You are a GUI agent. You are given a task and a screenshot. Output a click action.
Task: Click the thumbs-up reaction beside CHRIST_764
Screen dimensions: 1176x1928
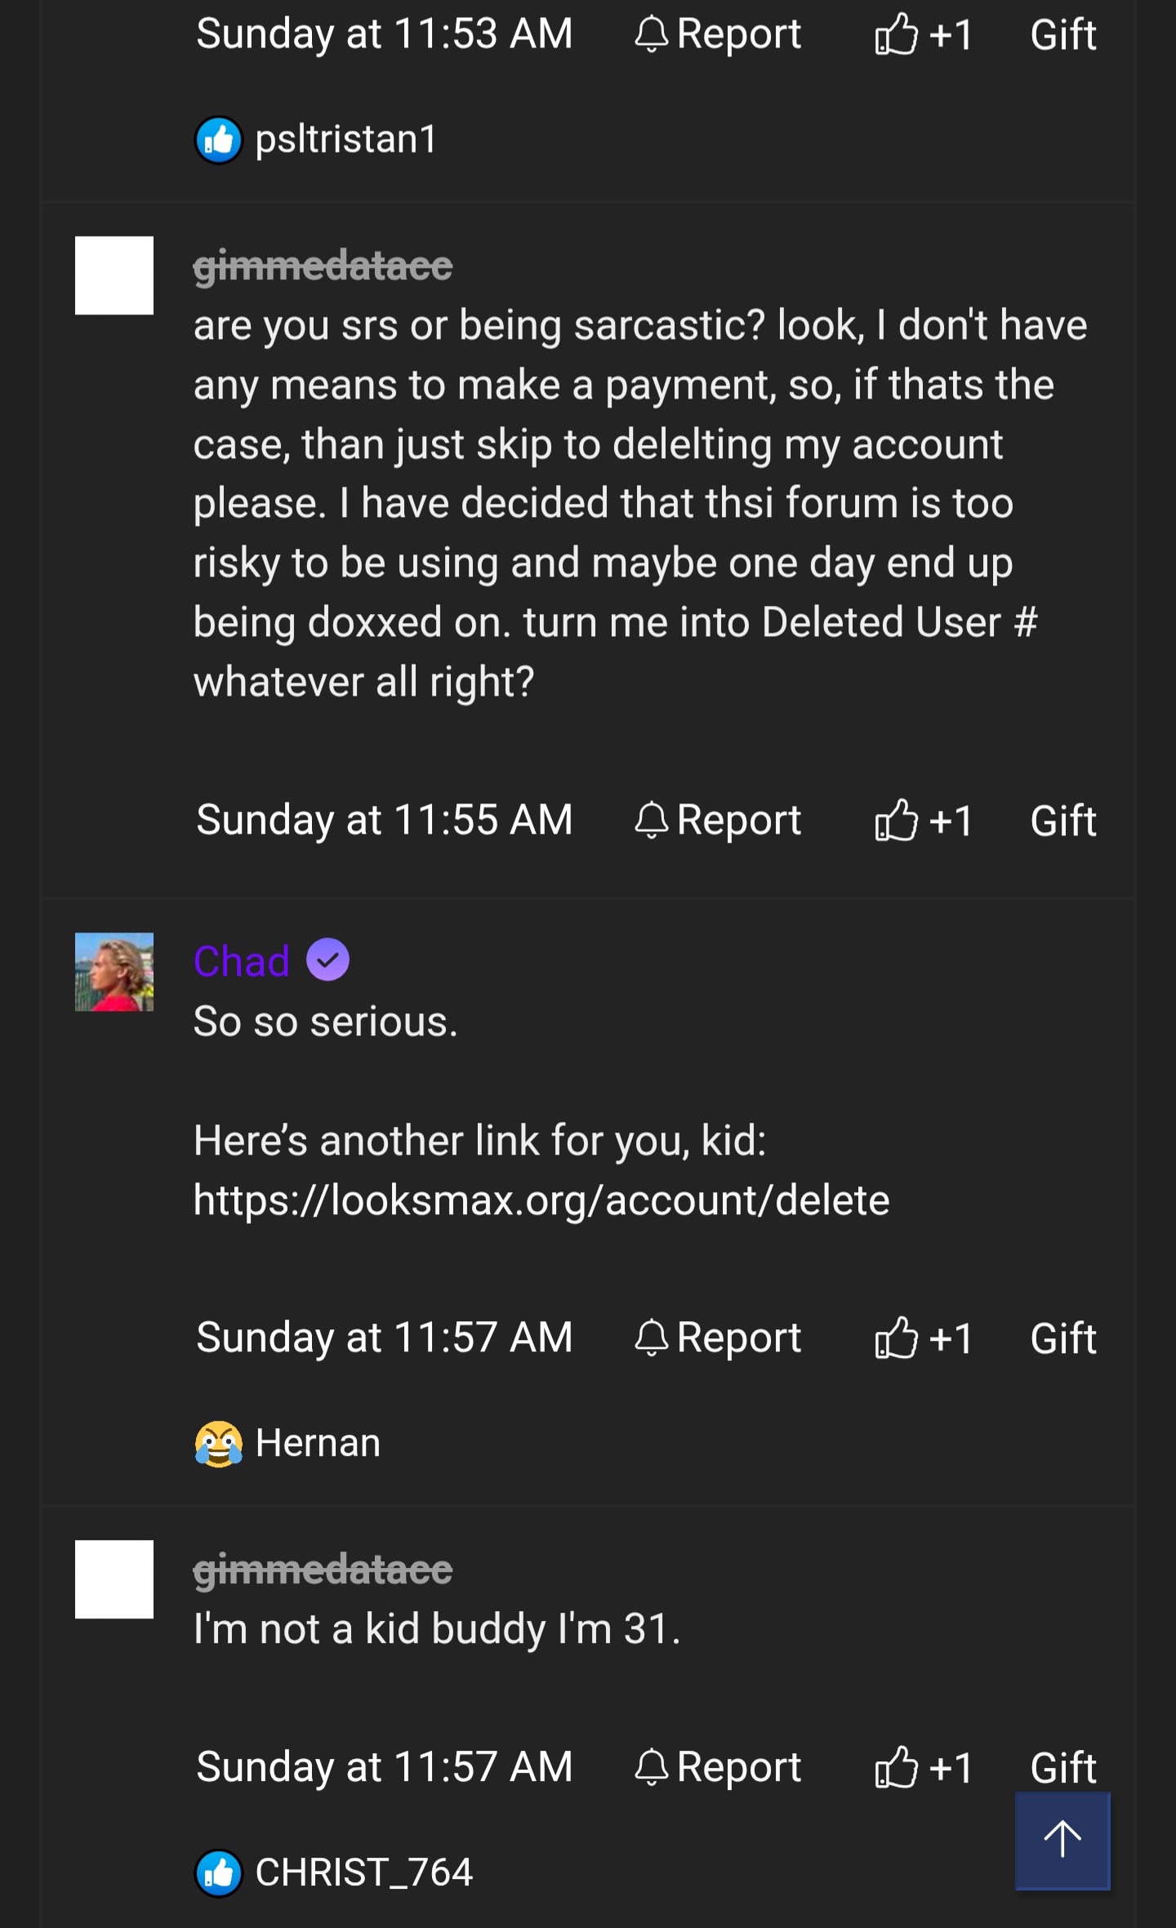pos(218,1872)
